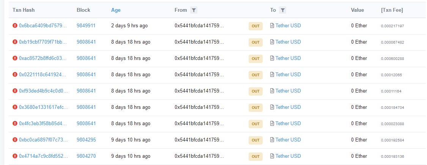
Task: Click error icon beside hash 0x0221118c641924
Action: point(15,75)
